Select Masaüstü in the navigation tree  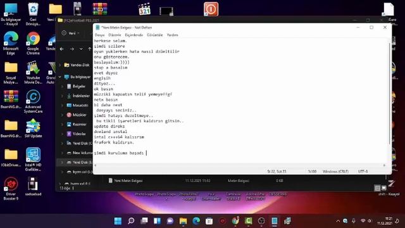tap(77, 106)
